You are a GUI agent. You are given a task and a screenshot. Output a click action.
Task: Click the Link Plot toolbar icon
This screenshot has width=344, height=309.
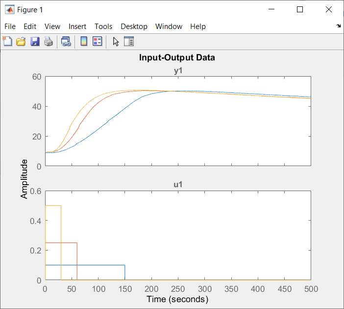[66, 41]
